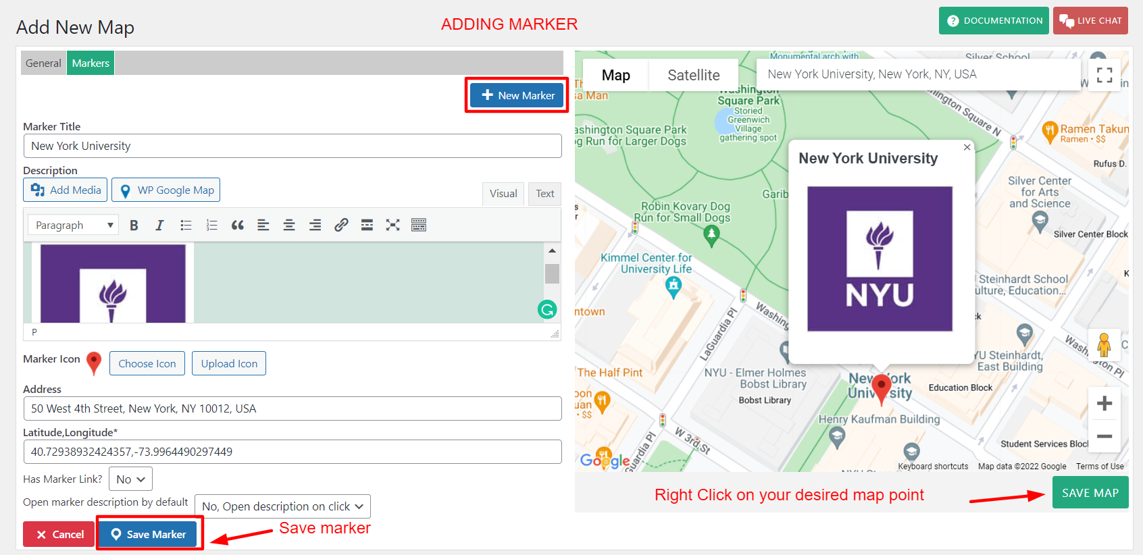This screenshot has height=555, width=1143.
Task: Toggle bold formatting in the description editor
Action: point(134,226)
